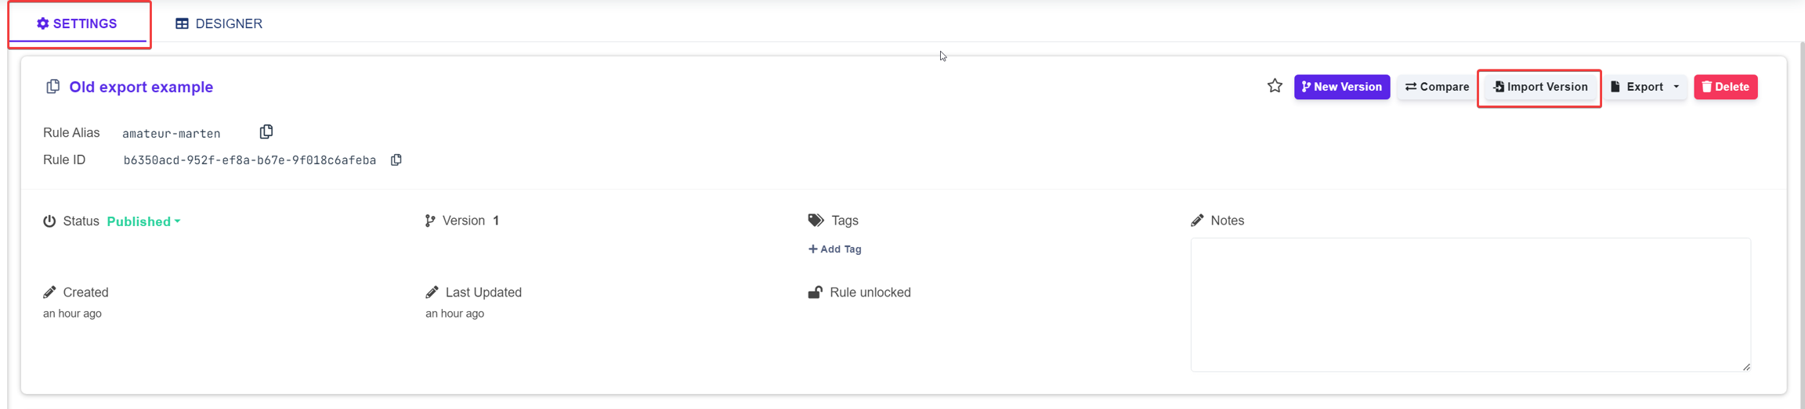Click the Notes pencil icon

(x=1197, y=221)
